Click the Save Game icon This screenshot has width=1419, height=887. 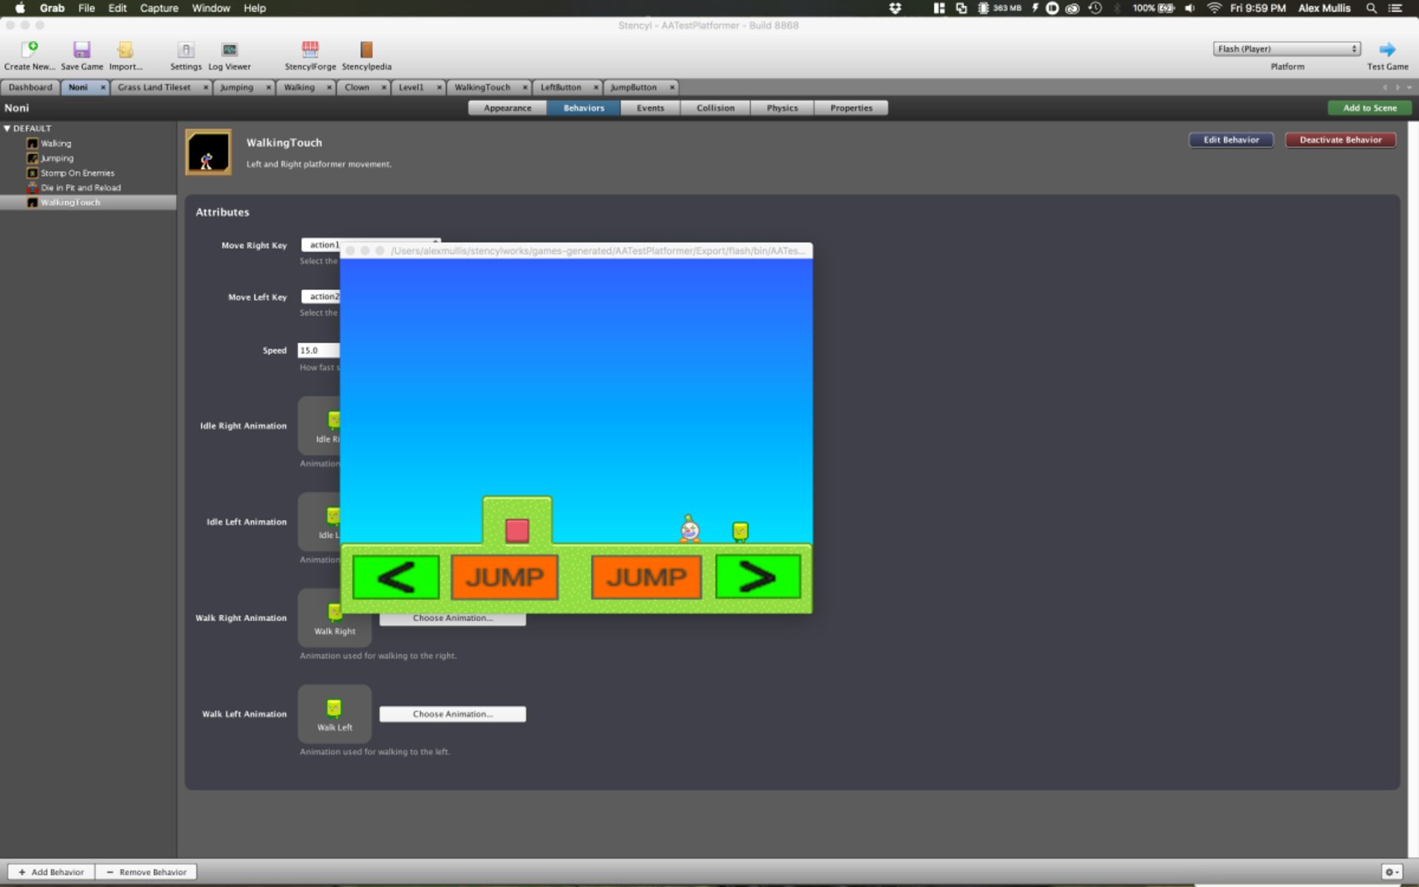[x=81, y=50]
